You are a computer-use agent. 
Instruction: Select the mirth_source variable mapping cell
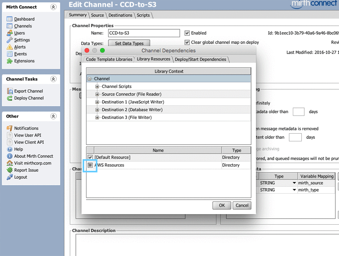(x=316, y=183)
